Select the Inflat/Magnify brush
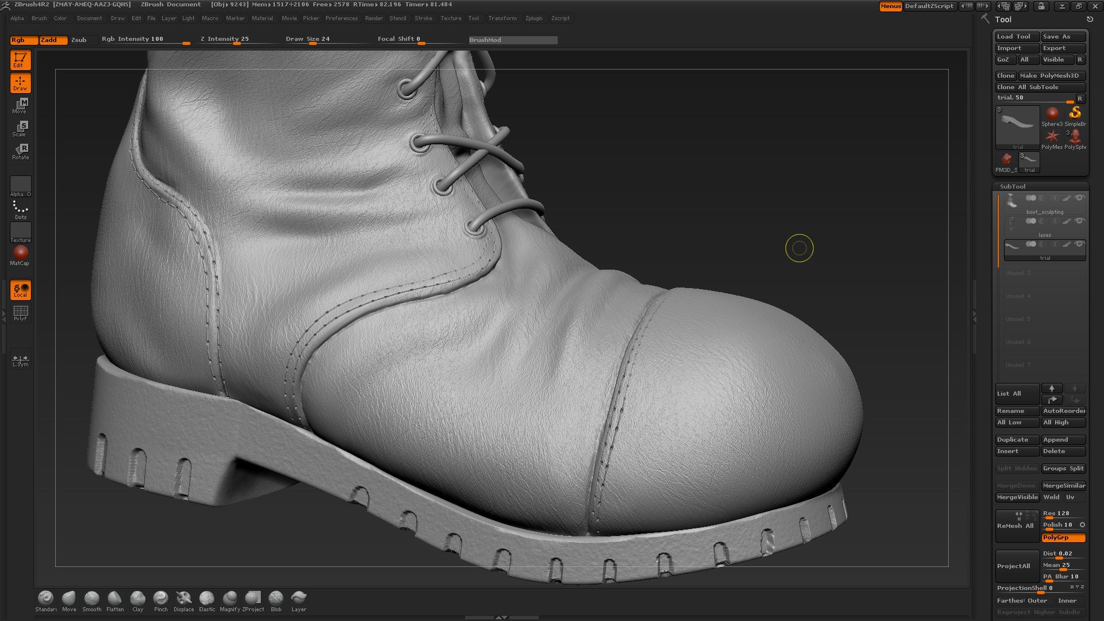 [x=230, y=597]
